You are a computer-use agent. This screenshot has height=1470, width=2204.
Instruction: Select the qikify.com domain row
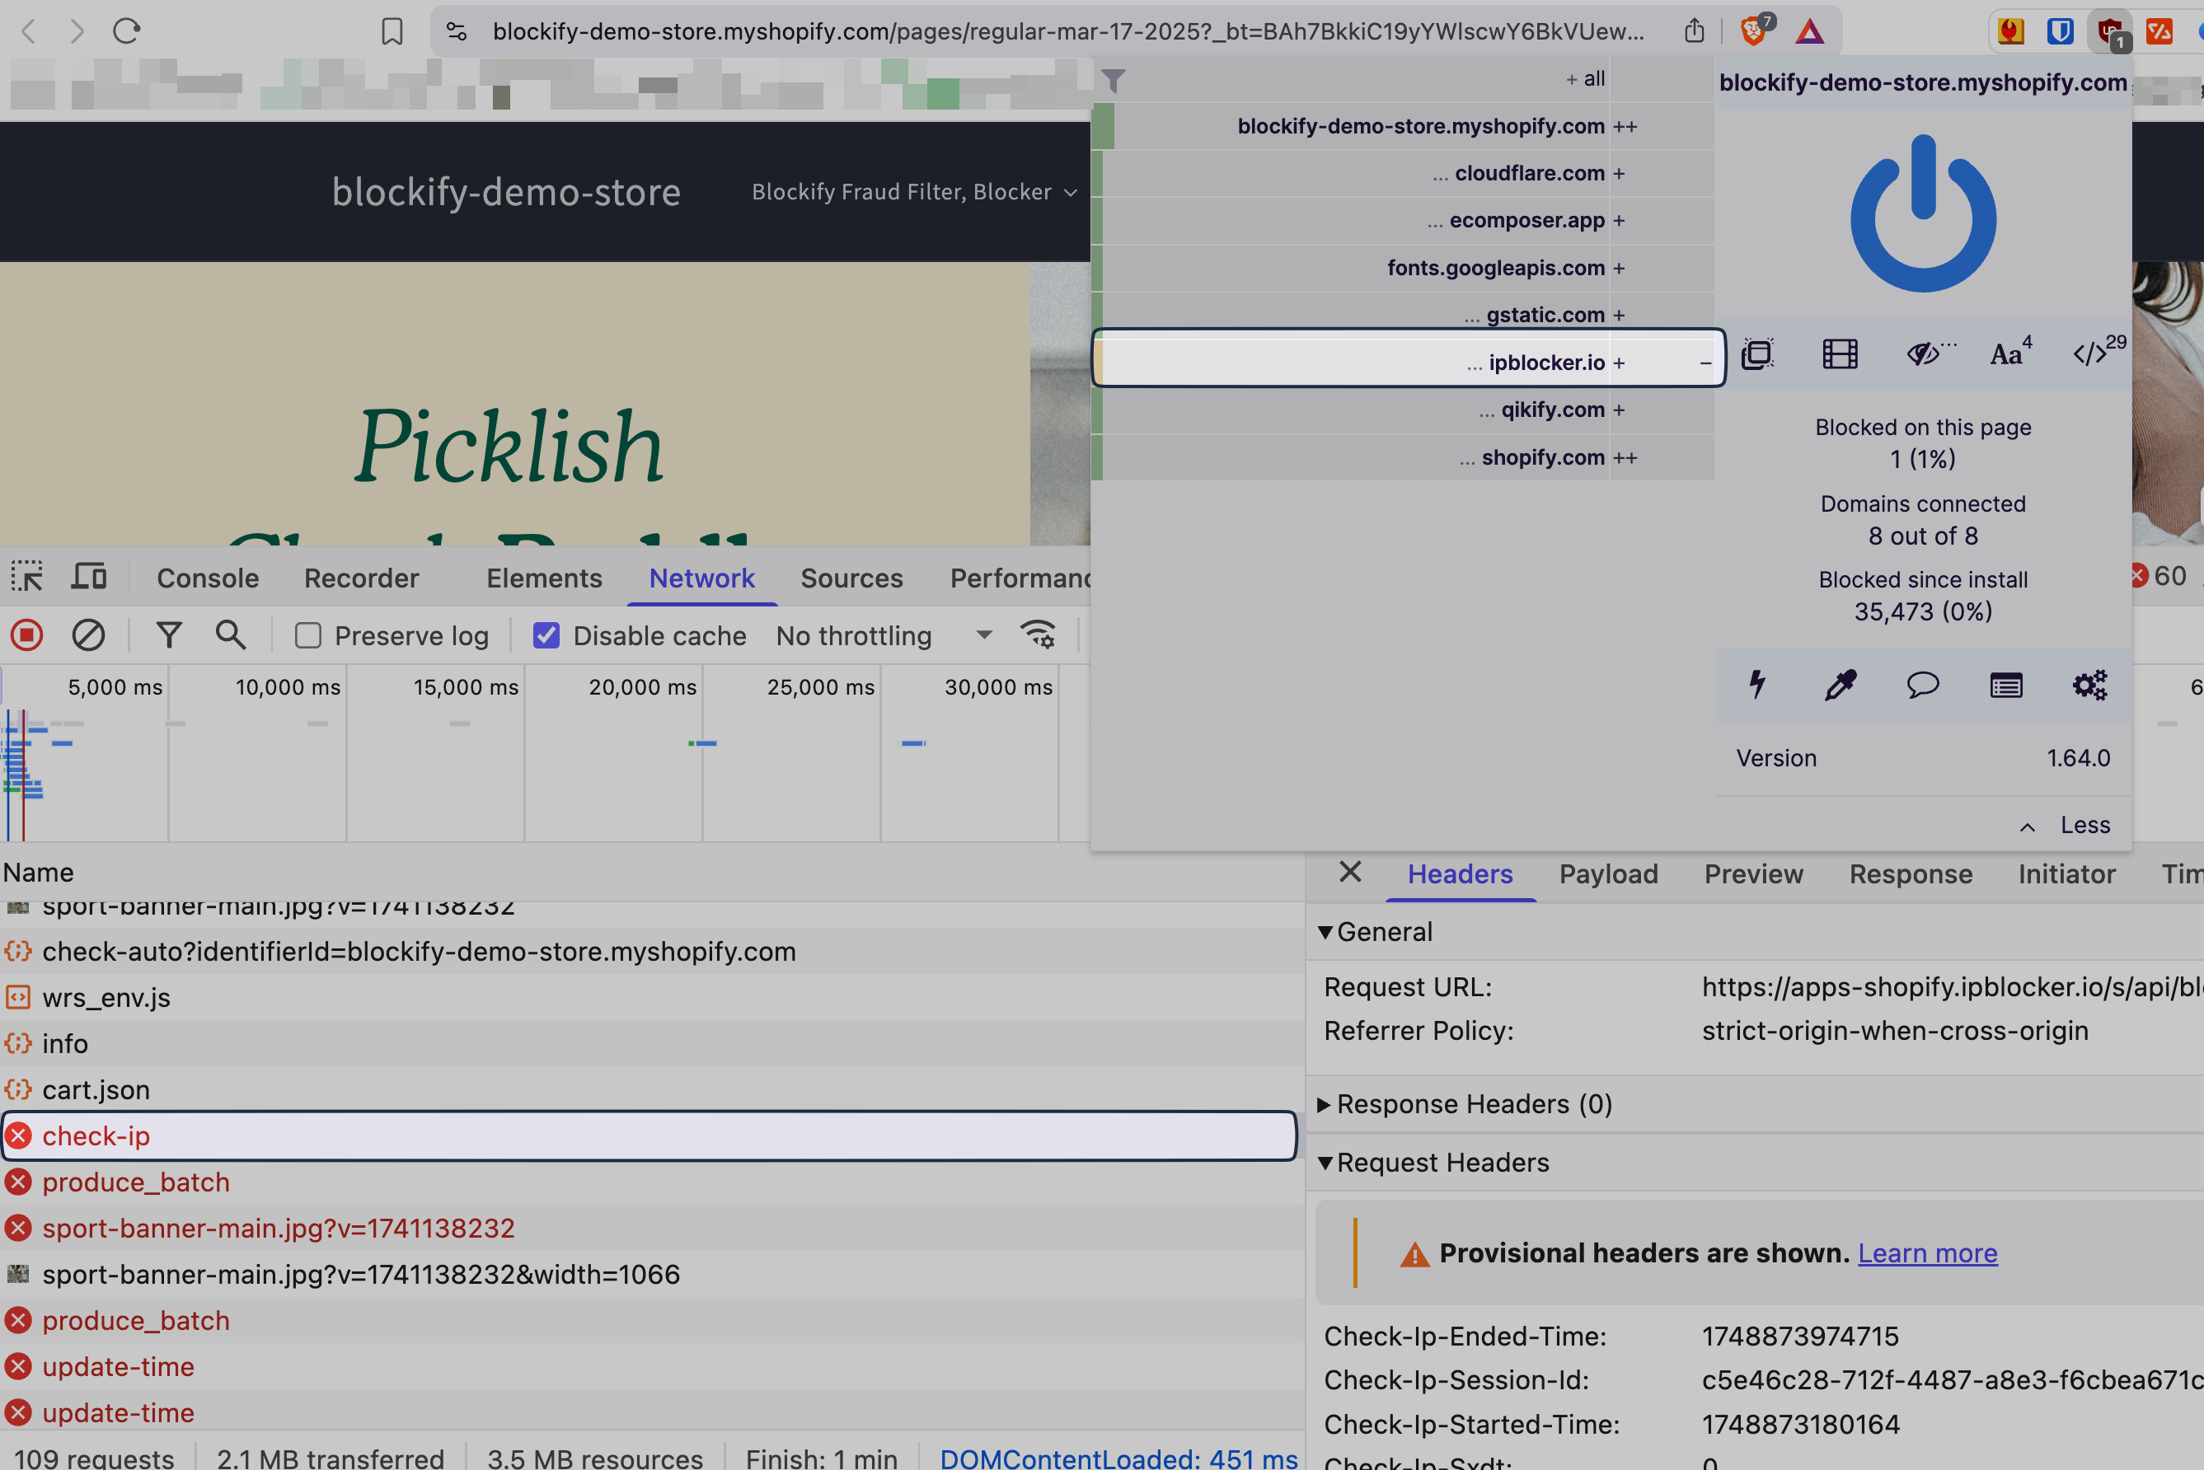[x=1403, y=410]
